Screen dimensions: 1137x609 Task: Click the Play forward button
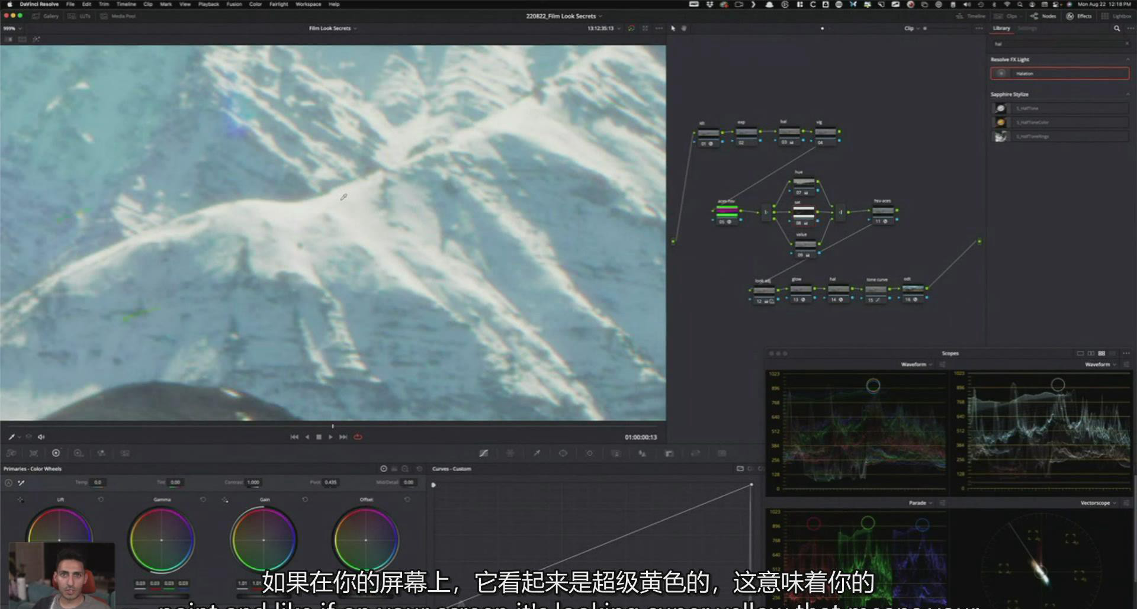(x=330, y=437)
